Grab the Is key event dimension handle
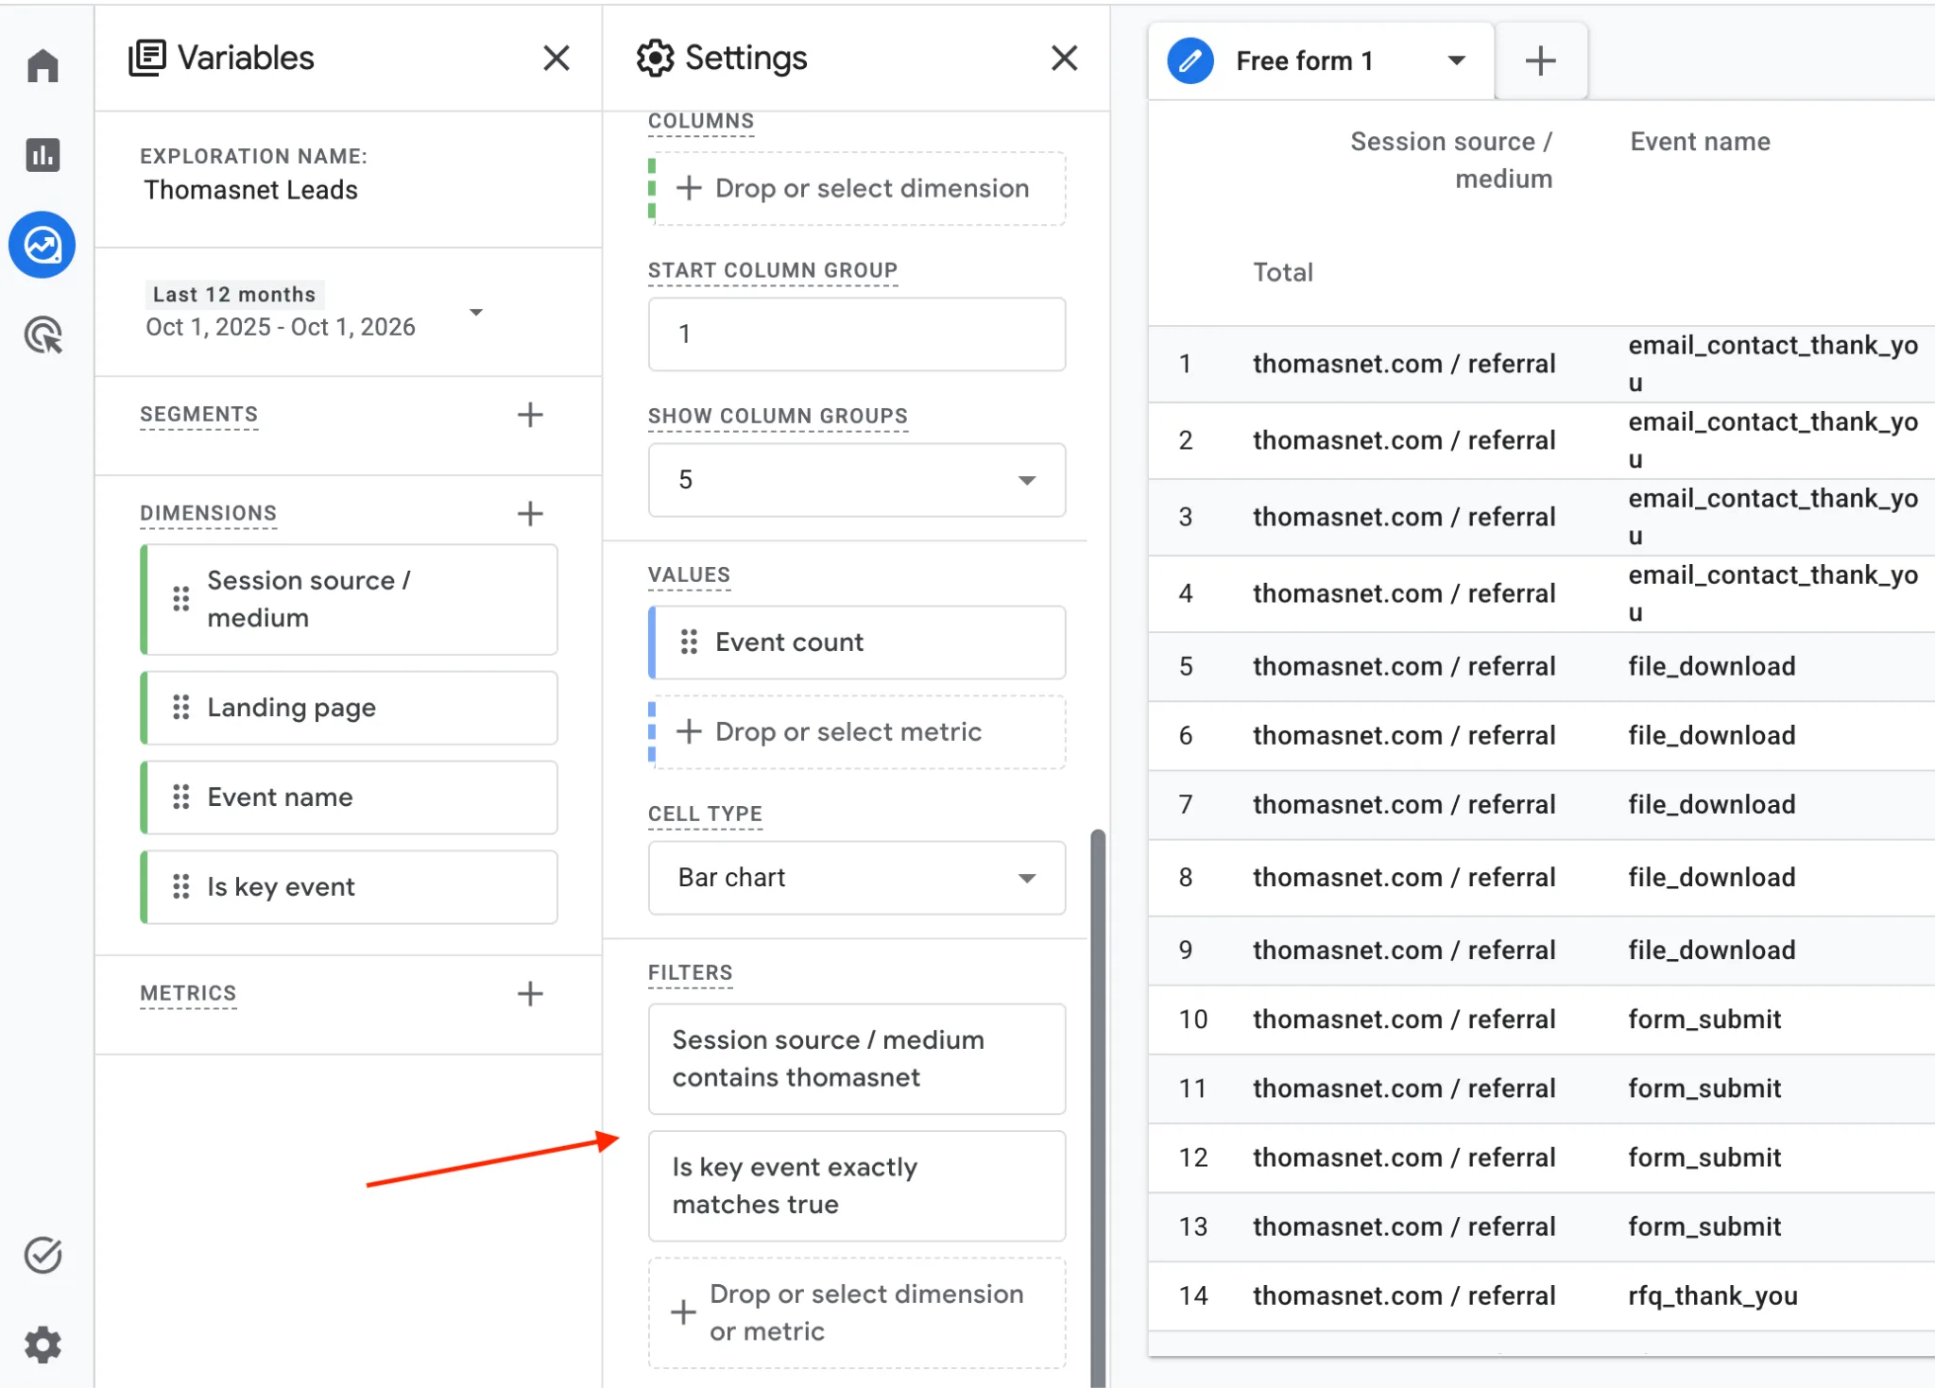The height and width of the screenshot is (1388, 1935). (x=181, y=886)
